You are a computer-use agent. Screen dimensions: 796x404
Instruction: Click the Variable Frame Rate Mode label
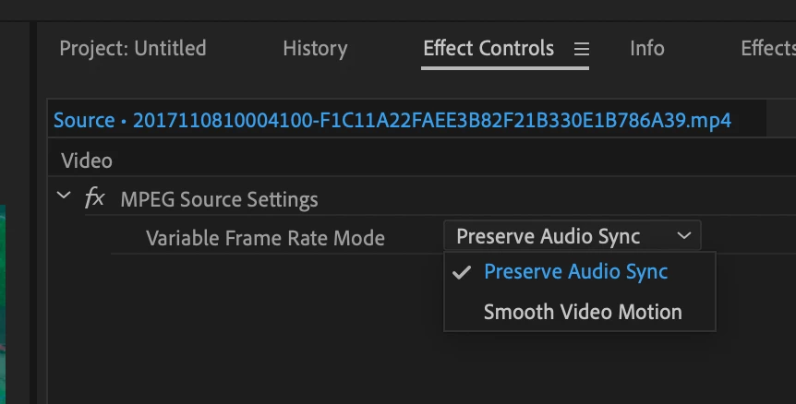click(x=265, y=238)
